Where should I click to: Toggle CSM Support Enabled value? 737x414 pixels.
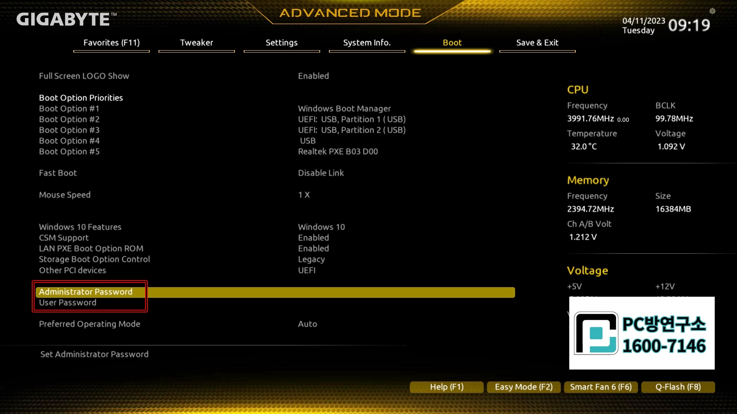313,238
